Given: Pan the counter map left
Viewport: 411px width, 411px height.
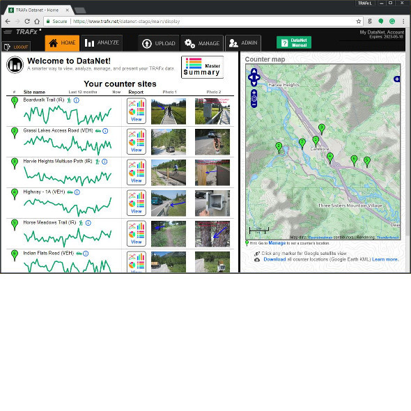Looking at the screenshot, I should click(x=251, y=77).
